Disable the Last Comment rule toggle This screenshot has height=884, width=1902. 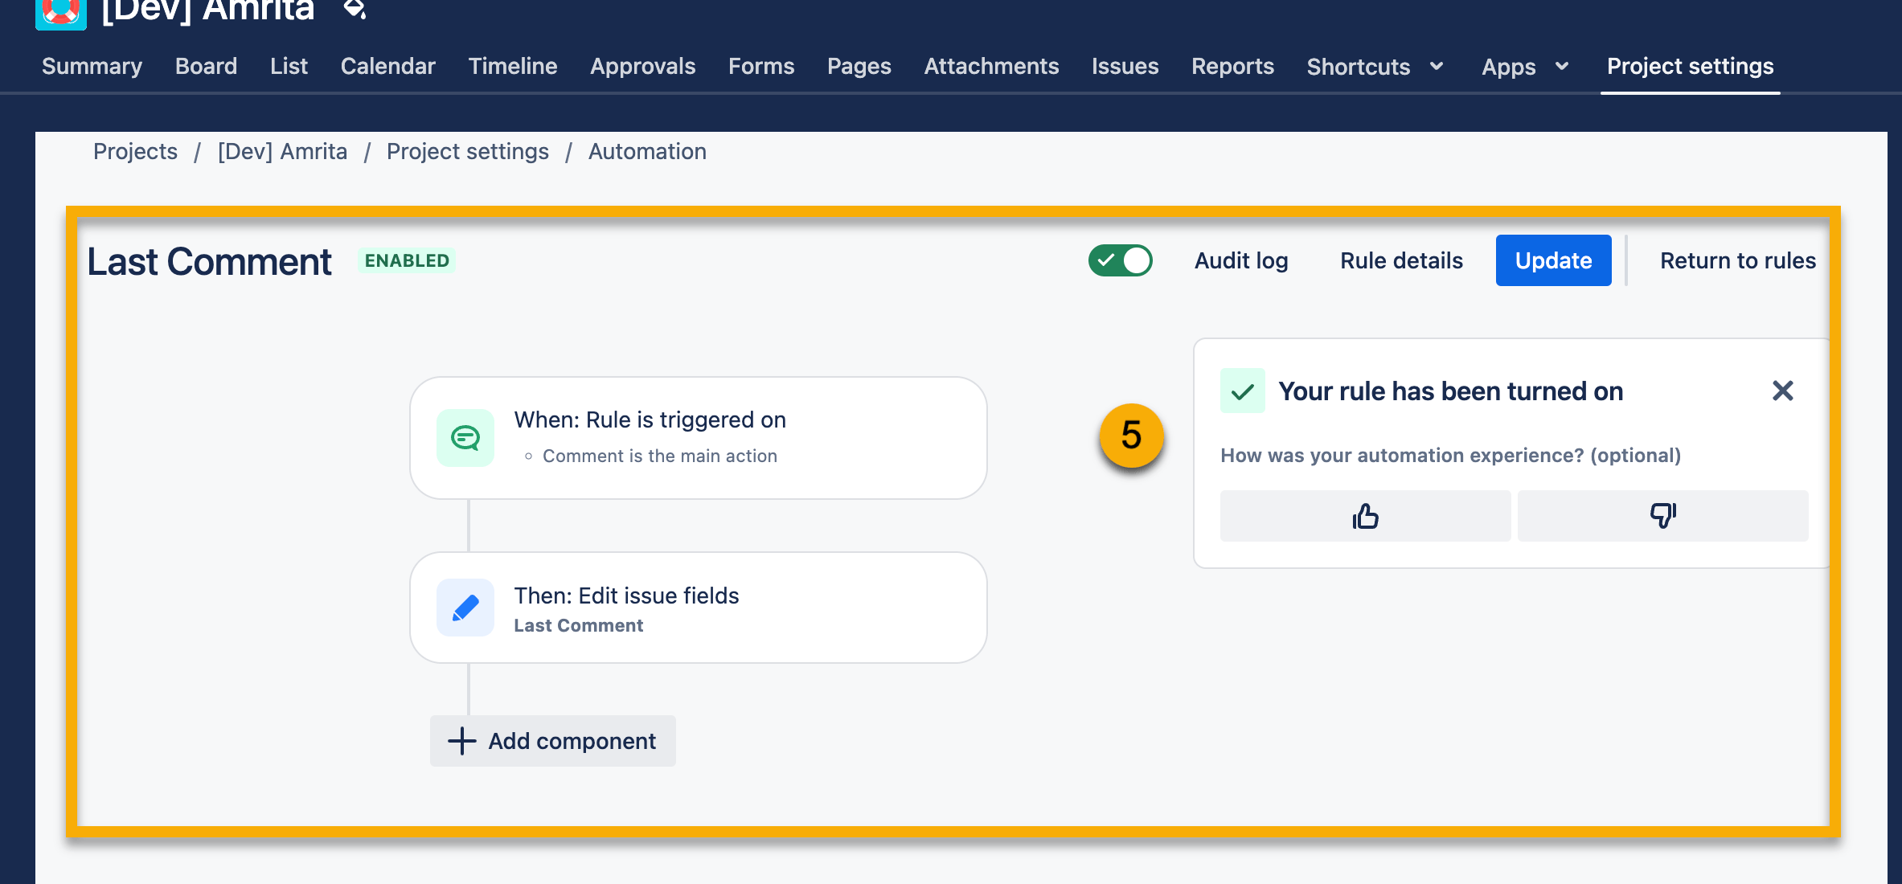coord(1121,260)
